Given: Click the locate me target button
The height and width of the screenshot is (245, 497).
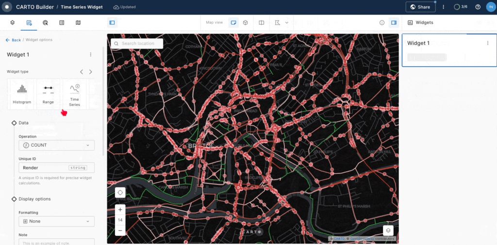Looking at the screenshot, I should (120, 193).
